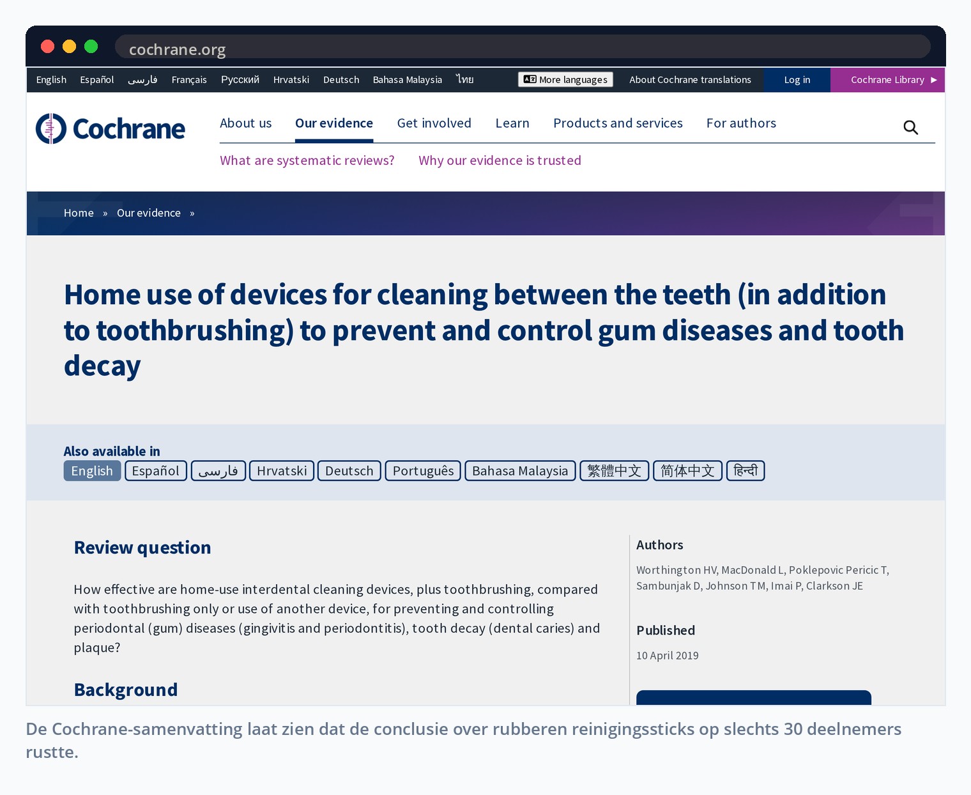
Task: Switch top bar language to Deutsch
Action: pyautogui.click(x=341, y=80)
